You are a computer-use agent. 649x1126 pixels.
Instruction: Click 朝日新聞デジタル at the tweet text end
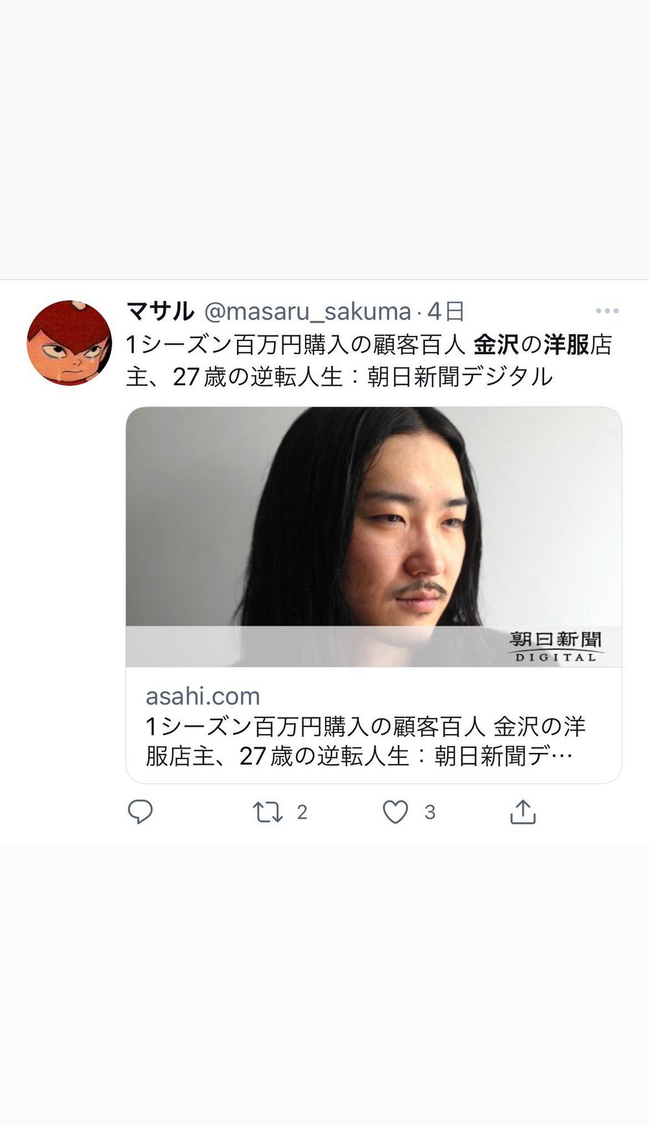pos(460,377)
